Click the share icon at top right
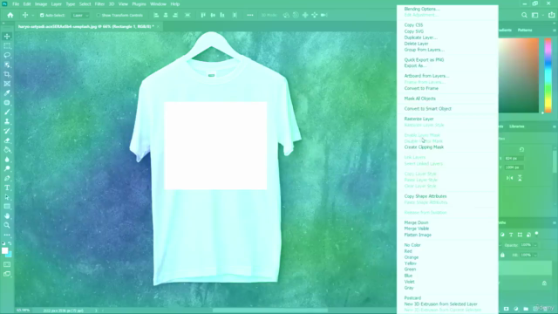Screen dimensions: 558x314 pyautogui.click(x=551, y=15)
